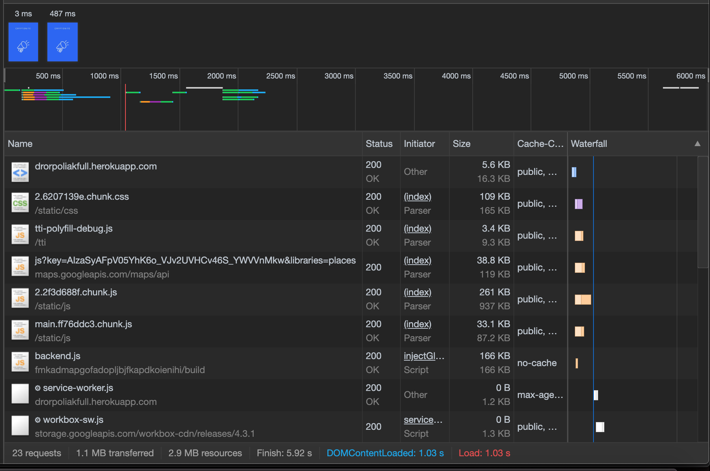The width and height of the screenshot is (710, 471).
Task: Click the 500 ms mark on the overview timeline
Action: [48, 76]
